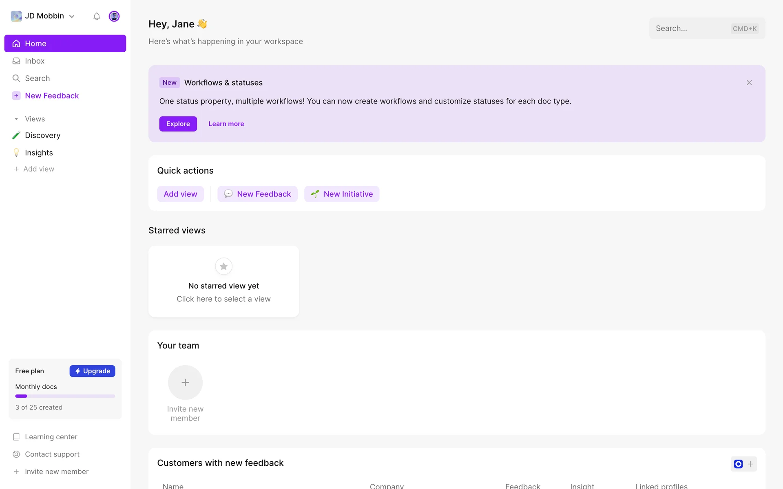Image resolution: width=783 pixels, height=489 pixels.
Task: Open the Learning center
Action: [x=51, y=437]
